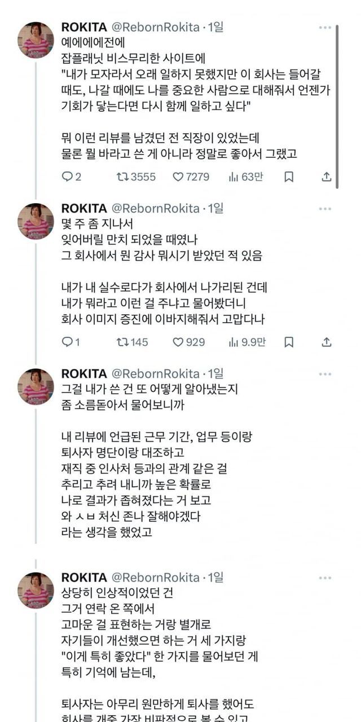The height and width of the screenshot is (722, 361).
Task: Reply to second tweet with 1 reply
Action: pyautogui.click(x=67, y=342)
